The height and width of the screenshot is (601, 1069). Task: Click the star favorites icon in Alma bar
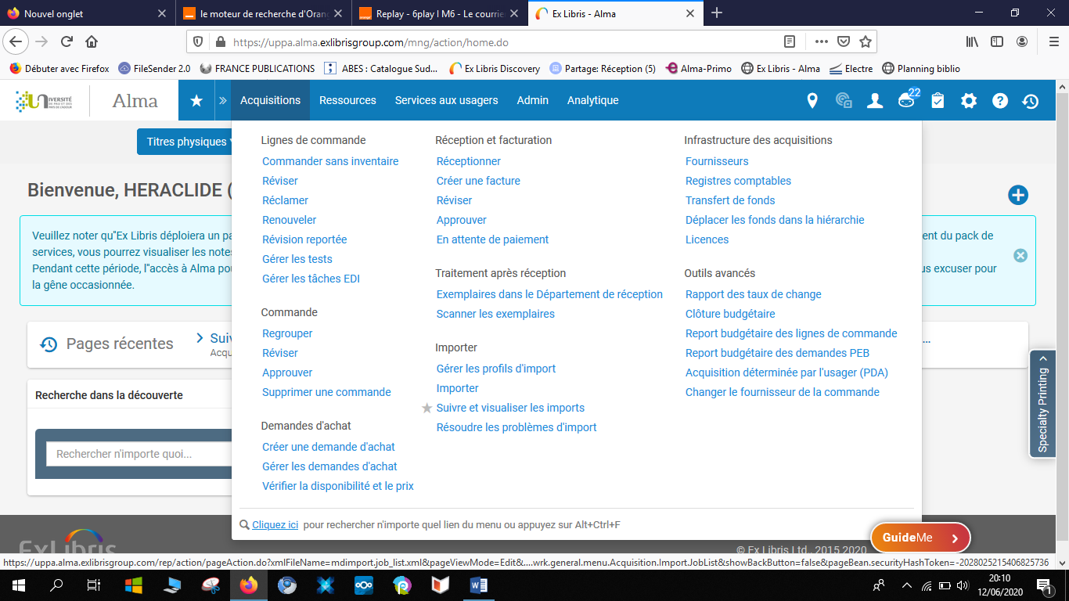tap(196, 100)
